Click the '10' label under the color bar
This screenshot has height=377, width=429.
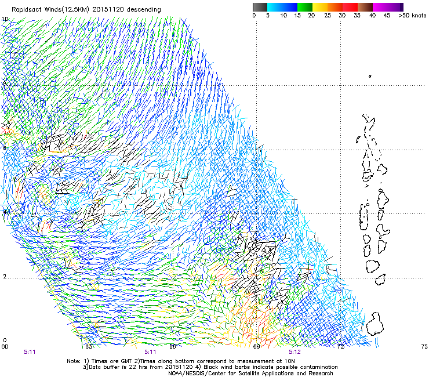tap(283, 16)
